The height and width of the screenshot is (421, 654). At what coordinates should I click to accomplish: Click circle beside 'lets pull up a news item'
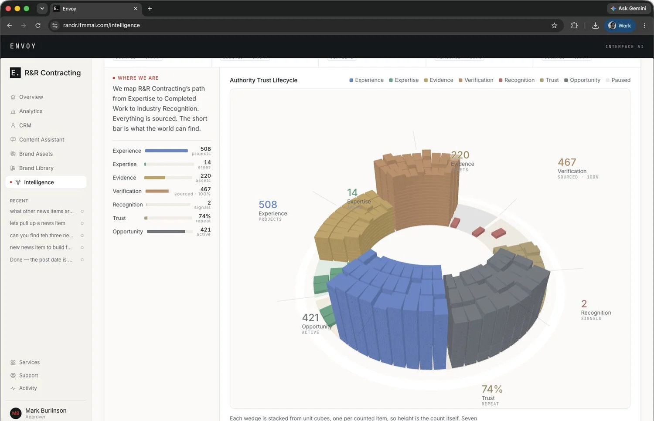point(82,223)
